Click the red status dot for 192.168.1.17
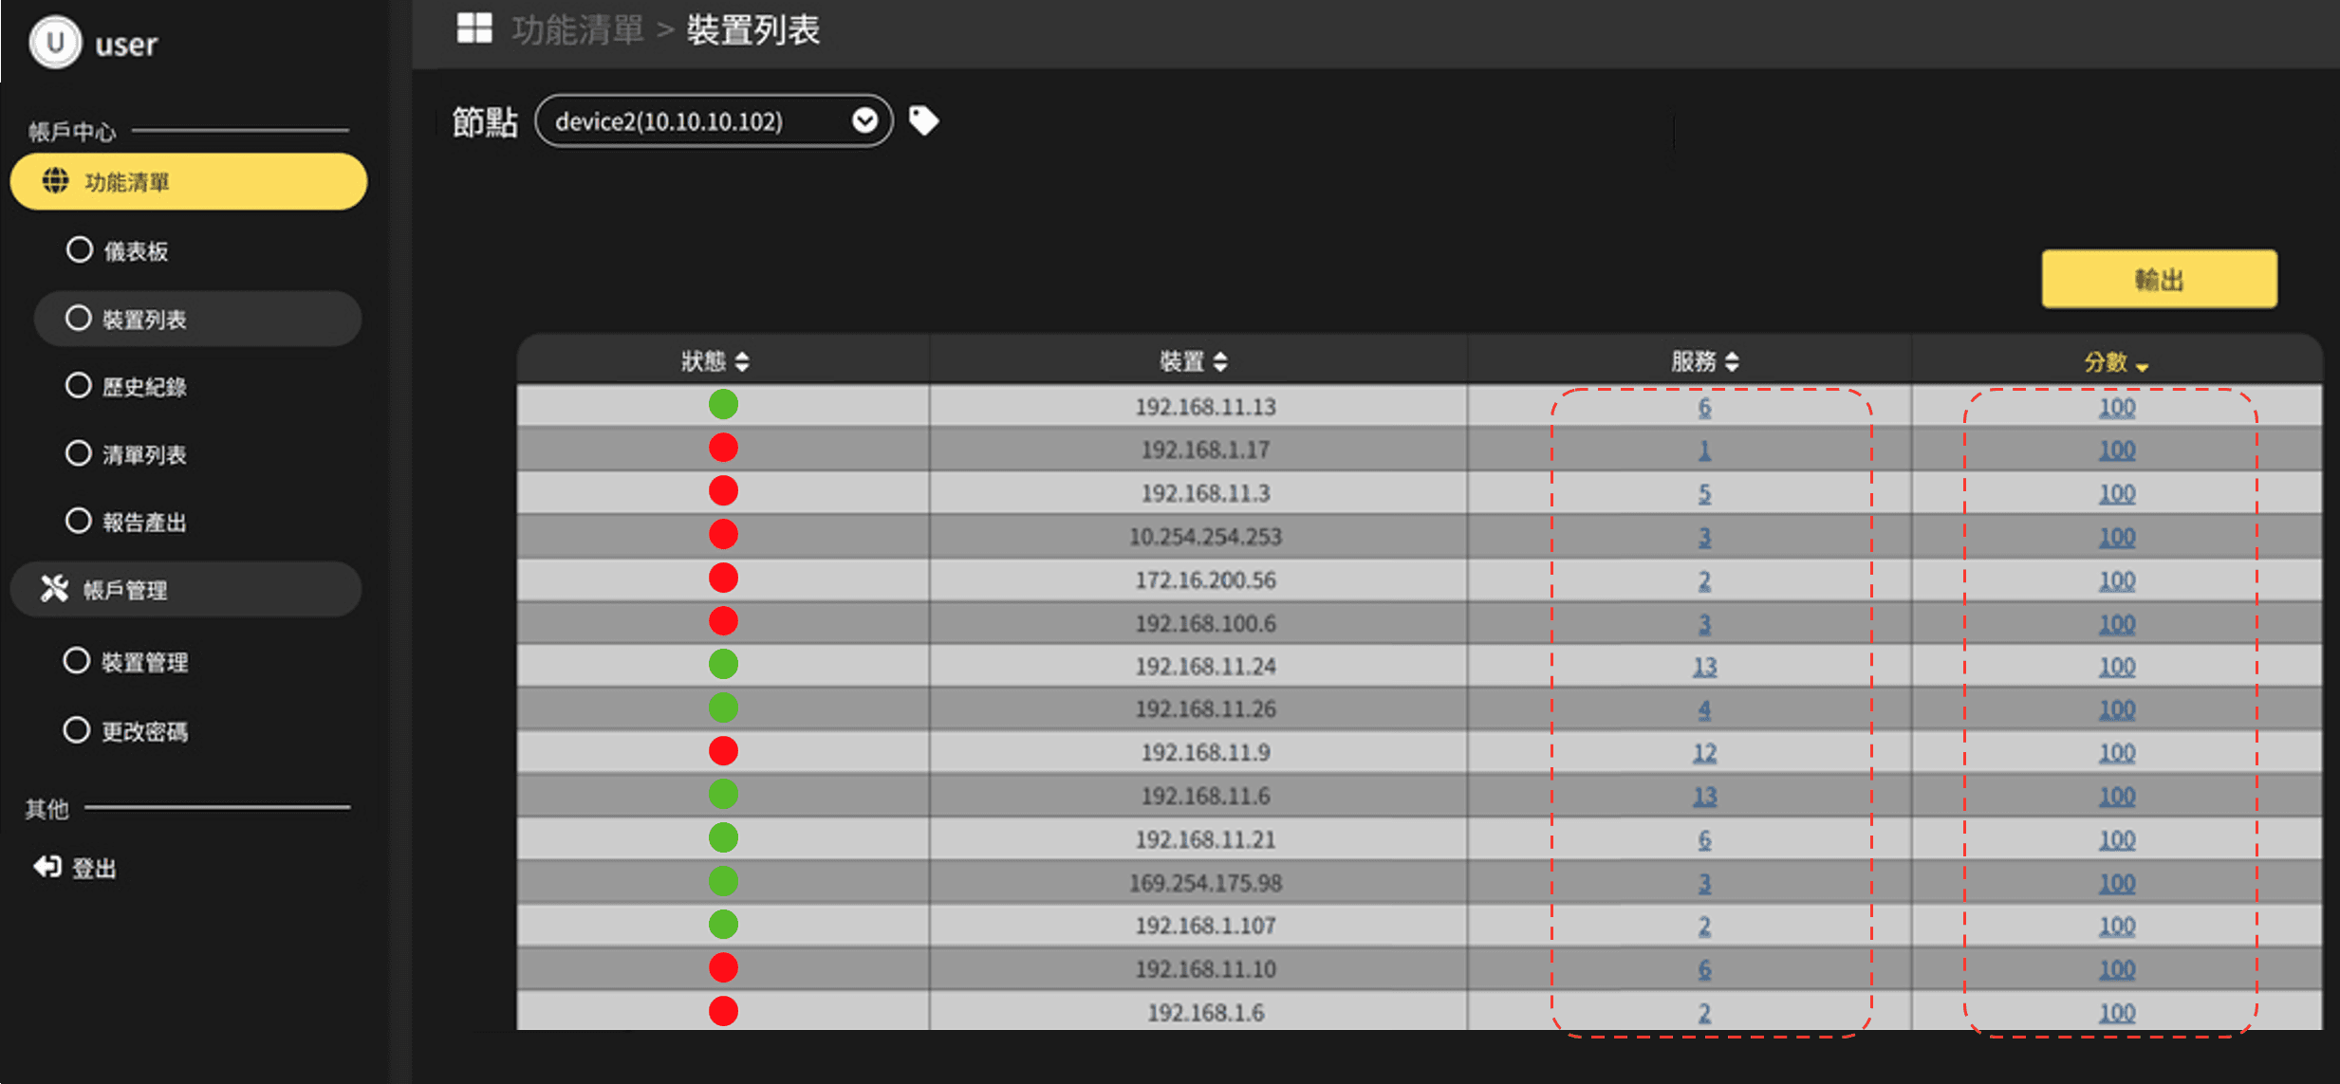The image size is (2340, 1084). point(723,447)
